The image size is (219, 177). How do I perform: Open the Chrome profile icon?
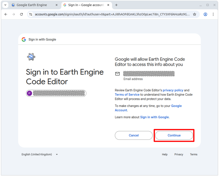(x=205, y=14)
